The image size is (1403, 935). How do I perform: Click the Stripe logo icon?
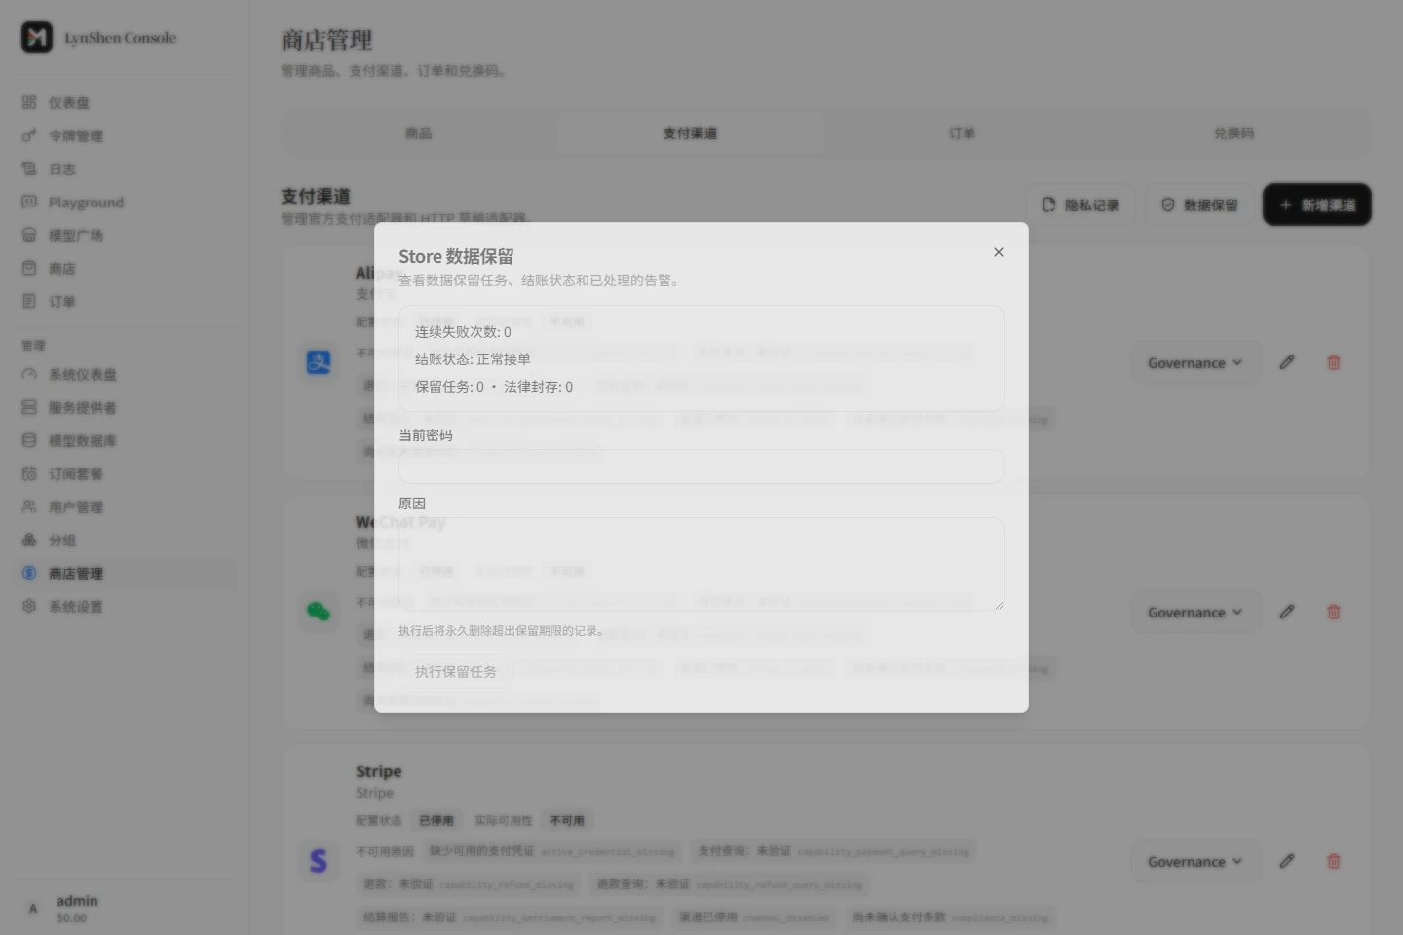319,861
